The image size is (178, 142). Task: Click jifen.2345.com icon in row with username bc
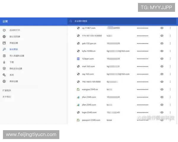pos(78,105)
